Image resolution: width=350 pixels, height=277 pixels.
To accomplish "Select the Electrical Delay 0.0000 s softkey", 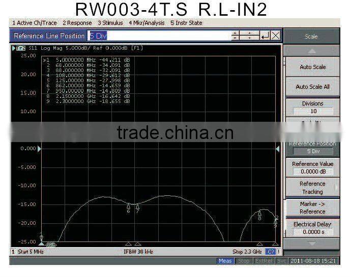I will [312, 228].
